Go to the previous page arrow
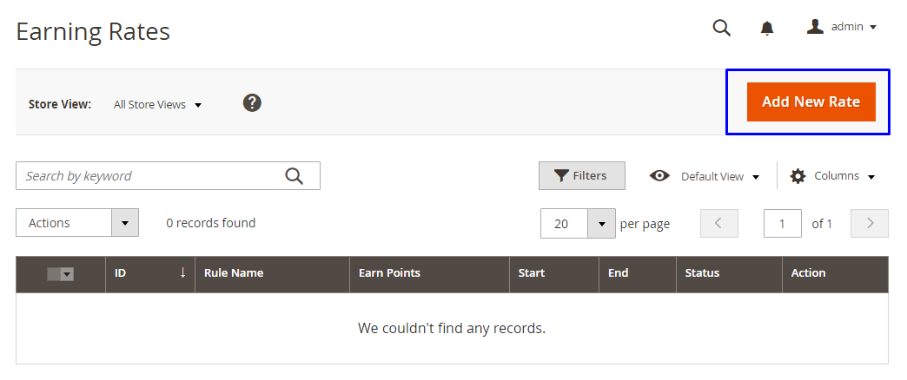The width and height of the screenshot is (907, 380). (719, 224)
